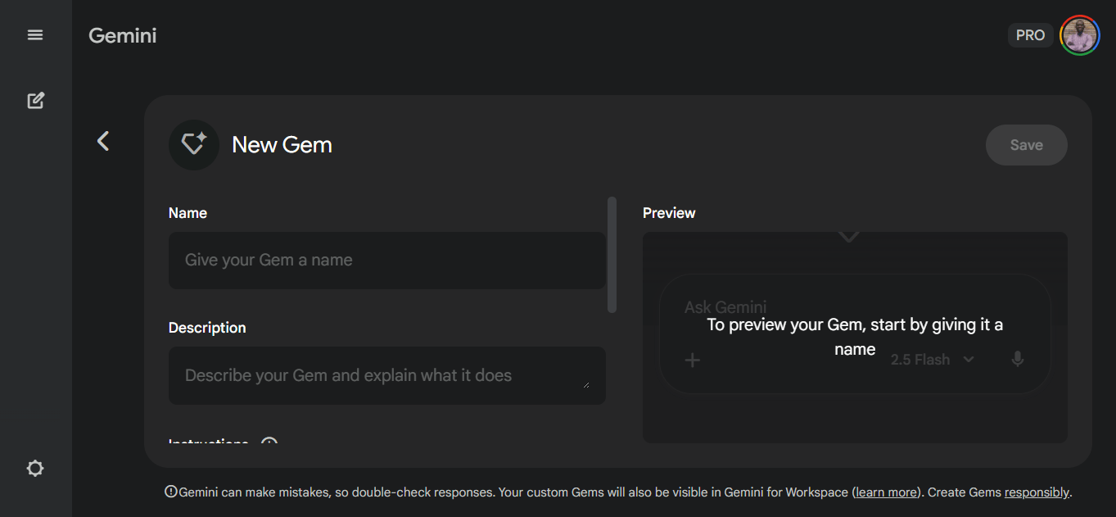Screen dimensions: 1116x517
Task: Start a new chat with compose icon
Action: coord(35,101)
